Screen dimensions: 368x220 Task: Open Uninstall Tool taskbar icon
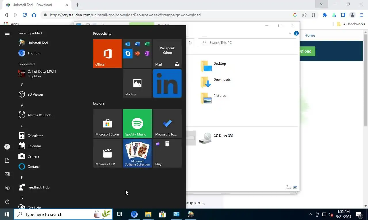(191, 214)
